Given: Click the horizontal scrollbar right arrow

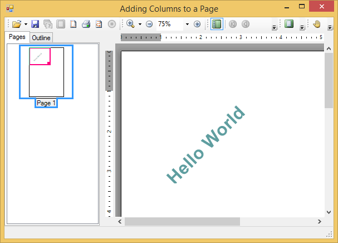Looking at the screenshot, I should 320,221.
